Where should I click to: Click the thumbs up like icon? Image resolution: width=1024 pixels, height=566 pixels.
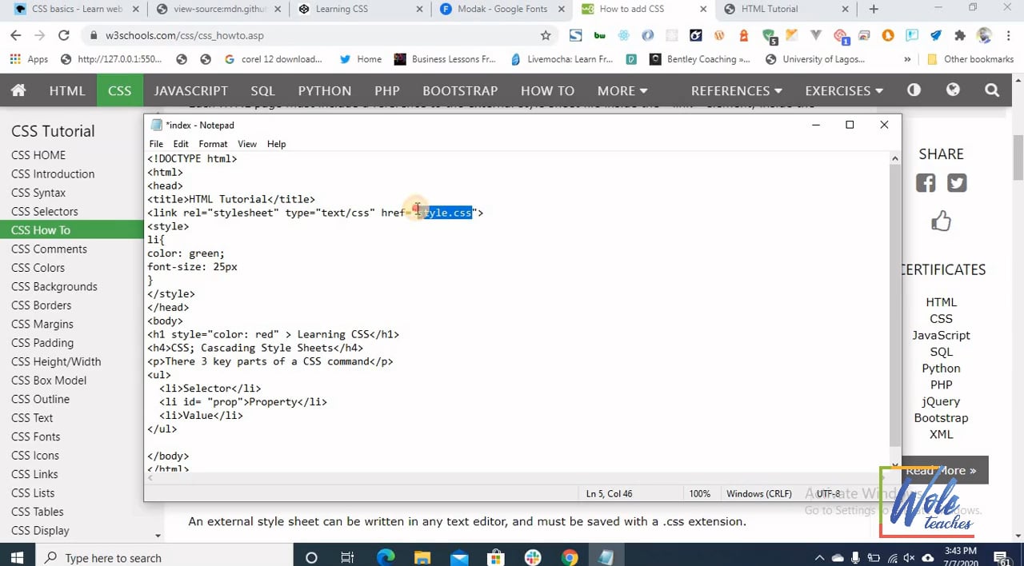941,221
